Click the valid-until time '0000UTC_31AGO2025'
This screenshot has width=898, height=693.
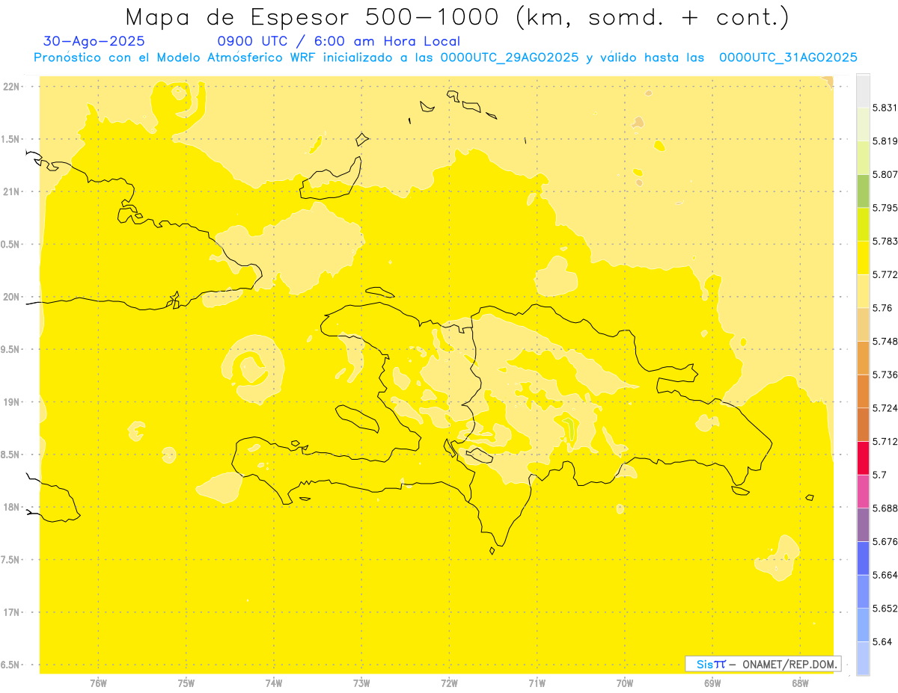[788, 58]
